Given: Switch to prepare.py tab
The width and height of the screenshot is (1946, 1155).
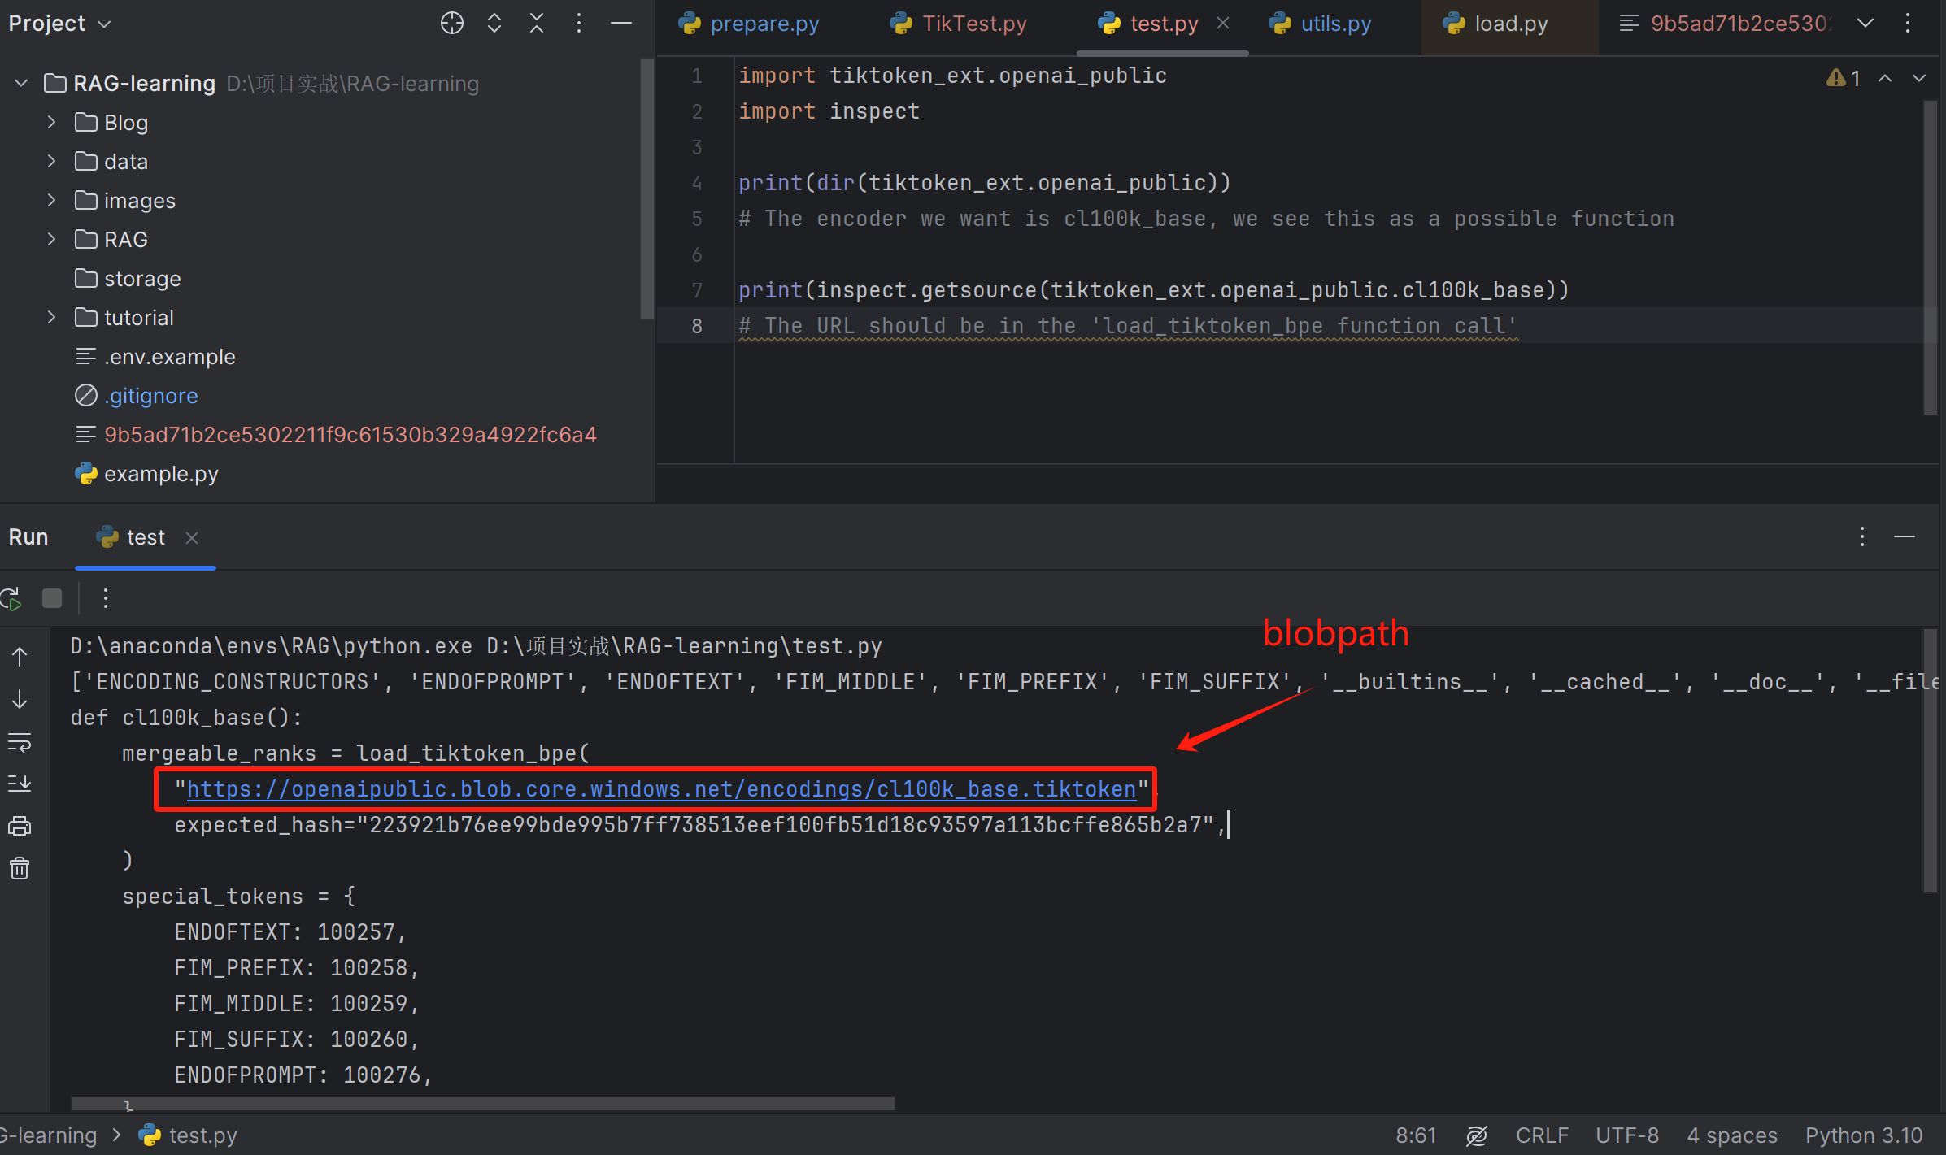Looking at the screenshot, I should [749, 24].
